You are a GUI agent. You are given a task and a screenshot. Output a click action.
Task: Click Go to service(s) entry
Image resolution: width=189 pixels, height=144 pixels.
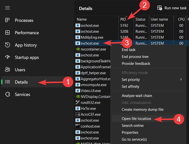134,139
